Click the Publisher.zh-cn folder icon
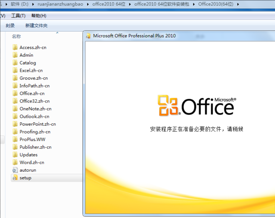The image size is (275, 218). click(x=15, y=147)
